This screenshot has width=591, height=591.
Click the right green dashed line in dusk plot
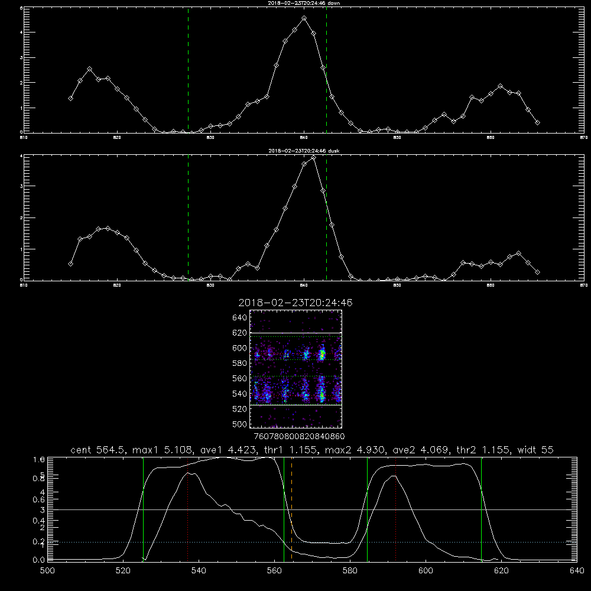pos(326,217)
